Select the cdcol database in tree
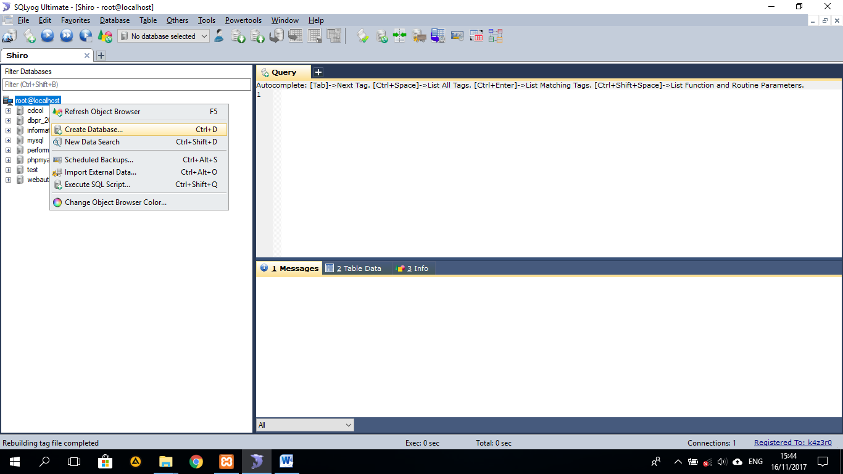 [x=35, y=110]
